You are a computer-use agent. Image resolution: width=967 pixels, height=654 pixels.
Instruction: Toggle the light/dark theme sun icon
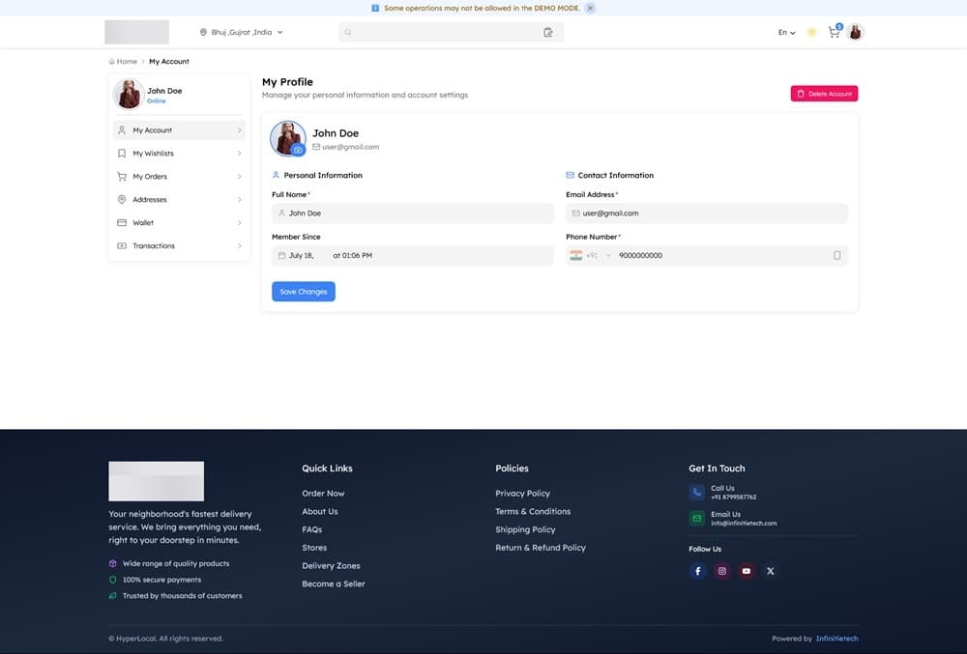coord(811,32)
